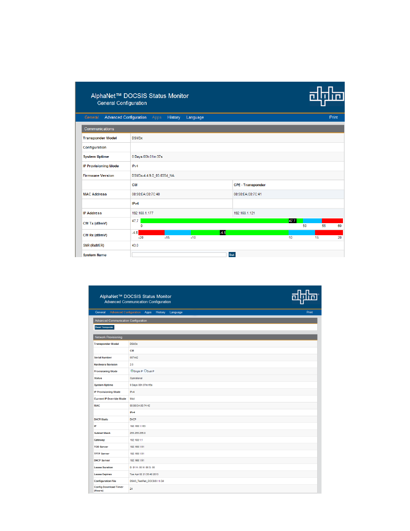Image resolution: width=410 pixels, height=531 pixels.
Task: Select Advanced Configuration tab on the Advanced Communication page
Action: pyautogui.click(x=125, y=312)
